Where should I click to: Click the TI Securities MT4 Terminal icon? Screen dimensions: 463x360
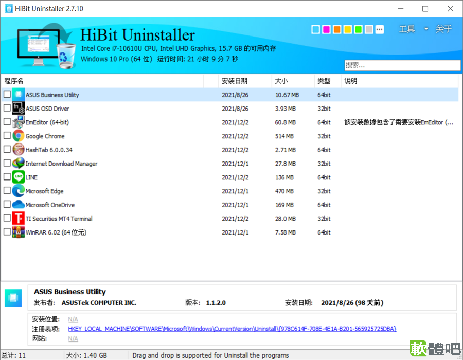[19, 219]
